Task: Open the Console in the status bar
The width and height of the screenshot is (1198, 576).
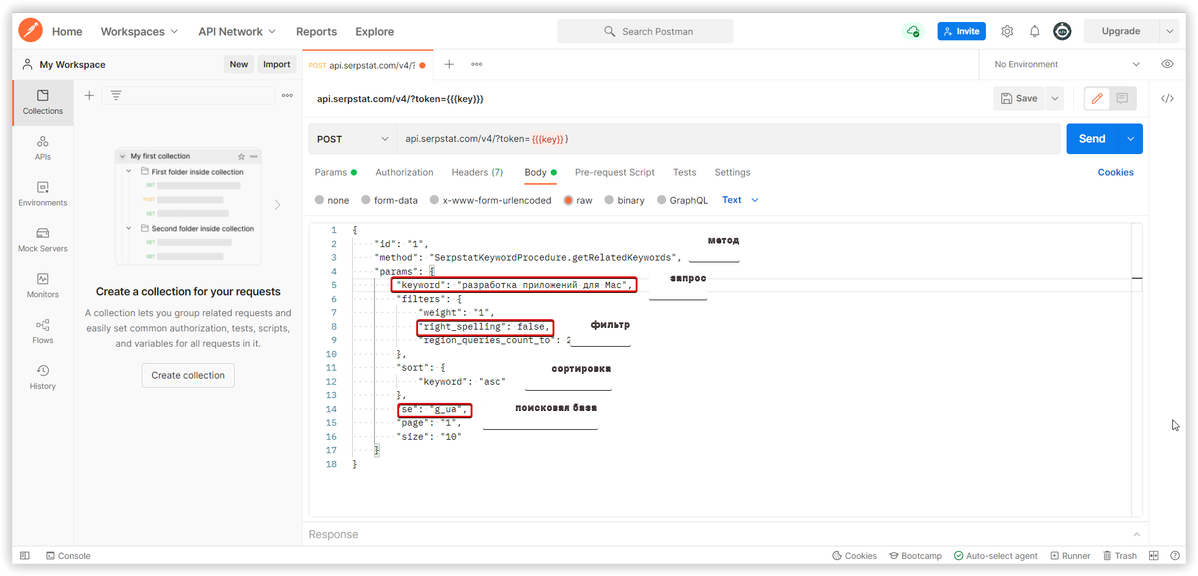Action: tap(68, 556)
